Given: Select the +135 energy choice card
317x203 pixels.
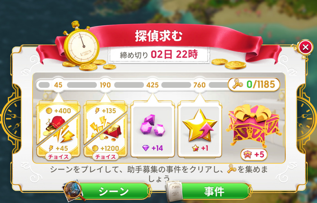Looking at the screenshot, I should click(x=106, y=128).
